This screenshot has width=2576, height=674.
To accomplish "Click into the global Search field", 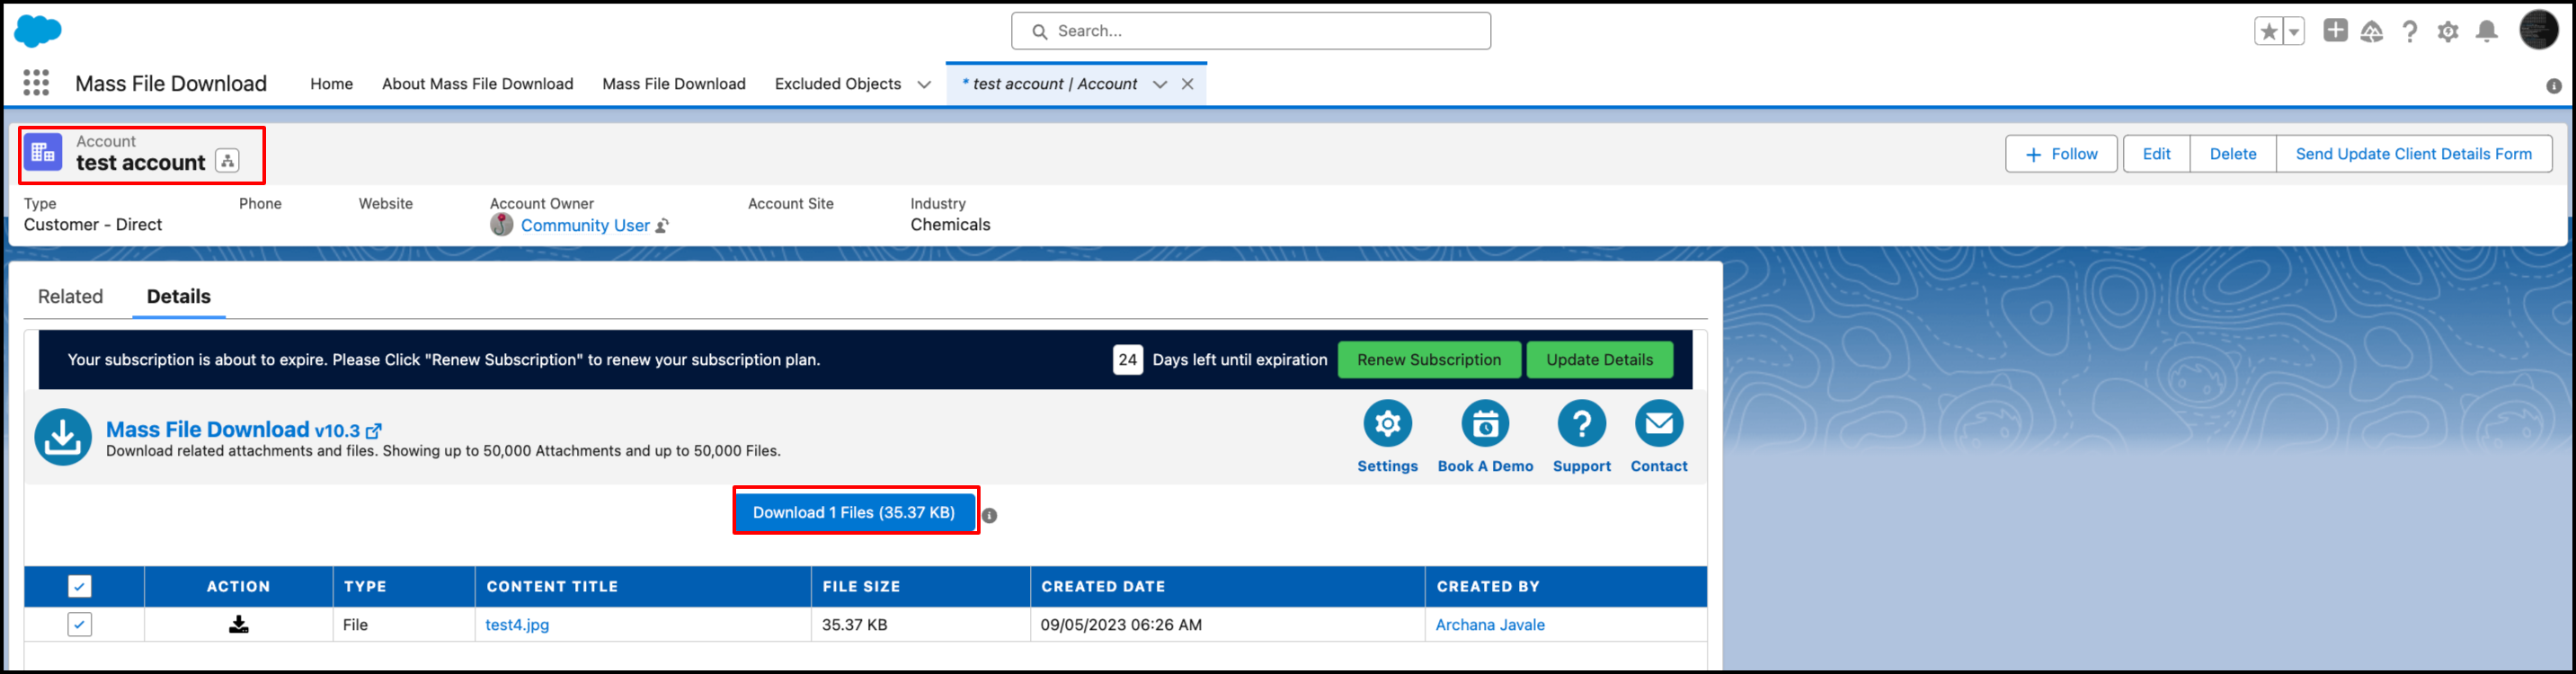I will [x=1251, y=31].
